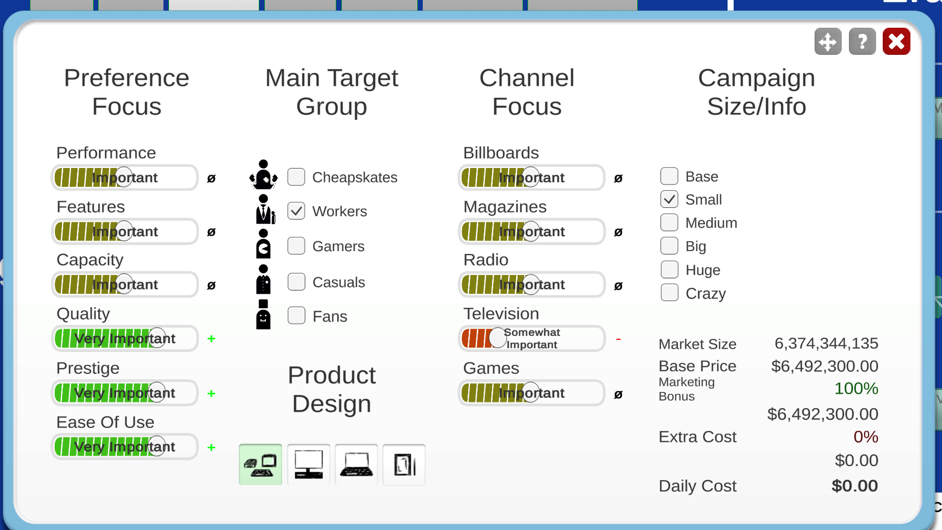Adjust the Ease Of Use importance slider
Viewport: 942px width, 530px height.
pyautogui.click(x=125, y=446)
